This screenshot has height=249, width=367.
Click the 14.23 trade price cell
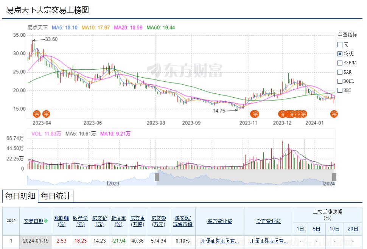click(100, 241)
